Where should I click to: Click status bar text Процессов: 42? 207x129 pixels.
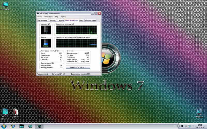[x=42, y=74]
